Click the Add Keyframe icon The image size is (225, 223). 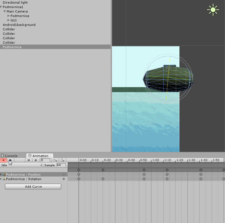(55, 160)
